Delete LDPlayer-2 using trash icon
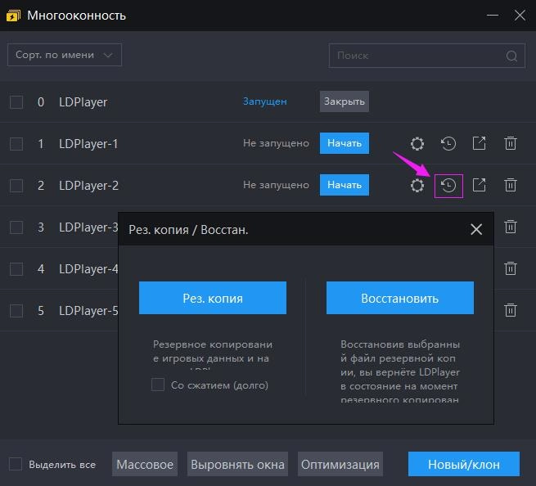The width and height of the screenshot is (536, 486). pyautogui.click(x=511, y=186)
